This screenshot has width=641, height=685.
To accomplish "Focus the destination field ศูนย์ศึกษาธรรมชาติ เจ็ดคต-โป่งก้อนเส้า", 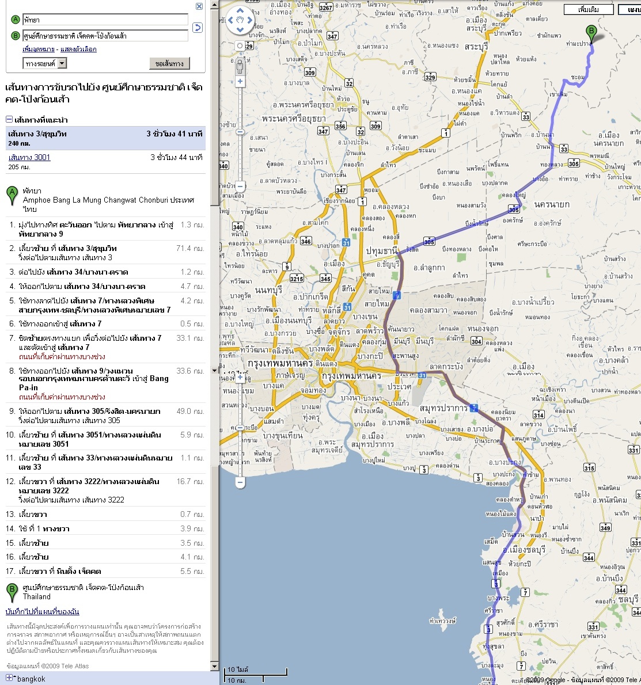I will [x=105, y=36].
